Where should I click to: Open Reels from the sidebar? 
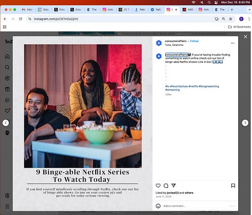tap(7, 89)
